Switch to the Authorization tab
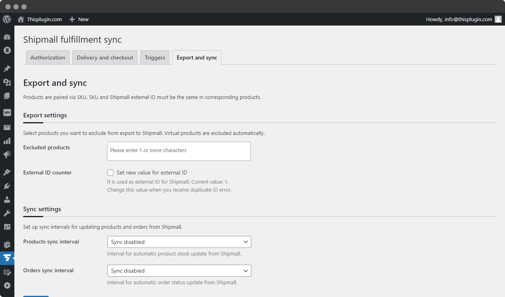Viewport: 505px width, 297px height. pyautogui.click(x=48, y=57)
